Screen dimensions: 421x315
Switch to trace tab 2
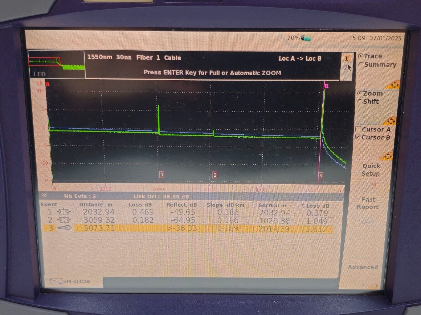coord(346,67)
